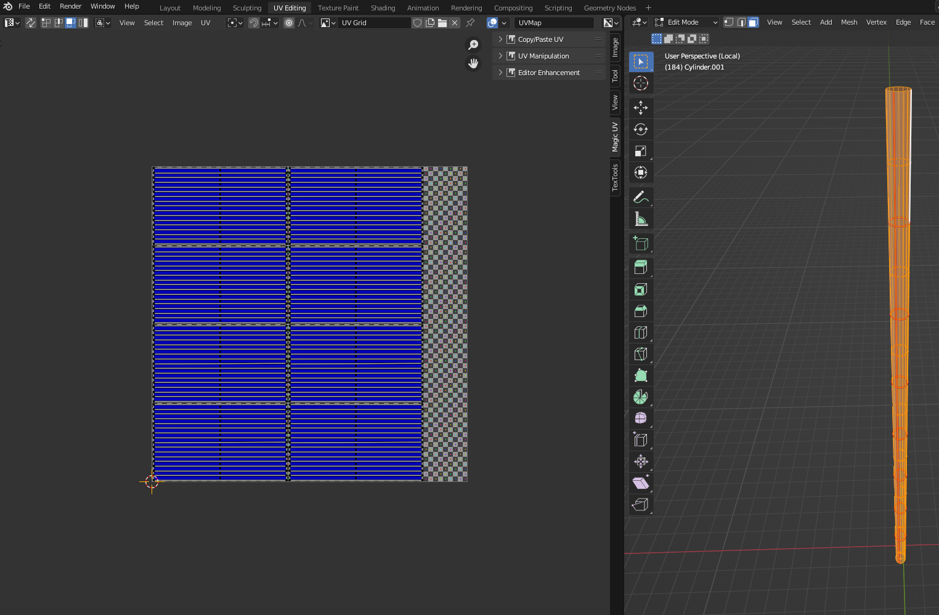Set selection mode to Subtract

[x=680, y=39]
